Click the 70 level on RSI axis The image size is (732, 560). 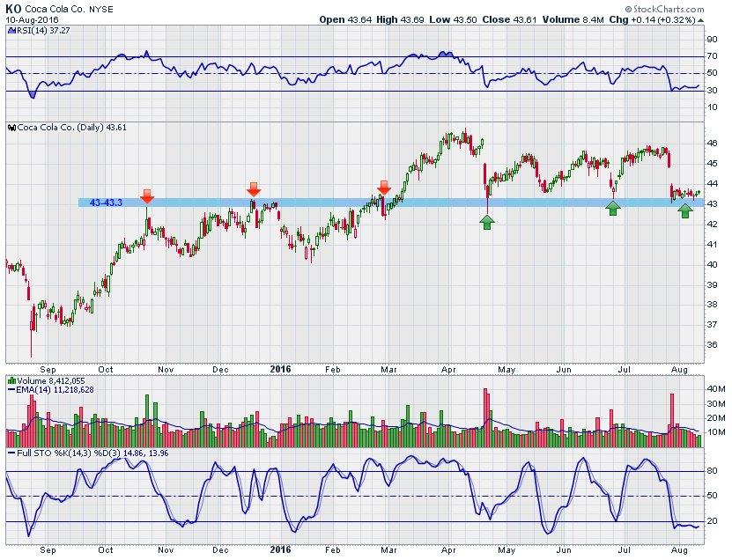712,56
